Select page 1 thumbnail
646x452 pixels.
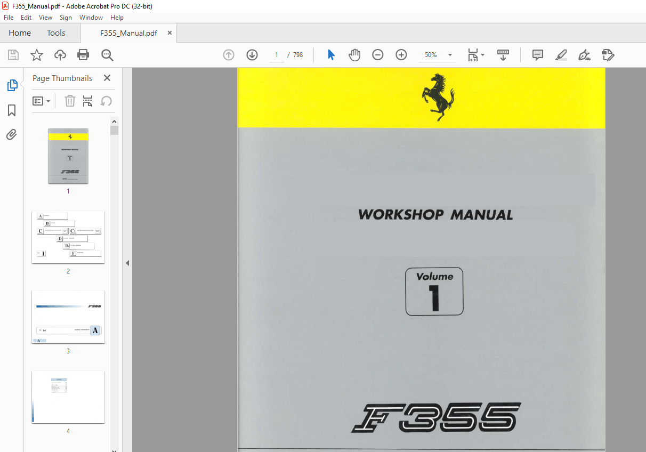pos(68,156)
